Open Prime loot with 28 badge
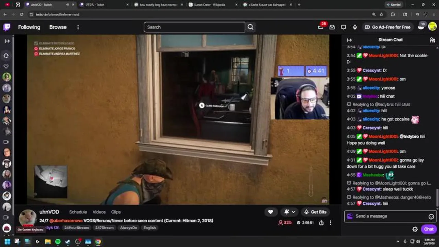Screen dimensions: 439x247 tap(321, 27)
